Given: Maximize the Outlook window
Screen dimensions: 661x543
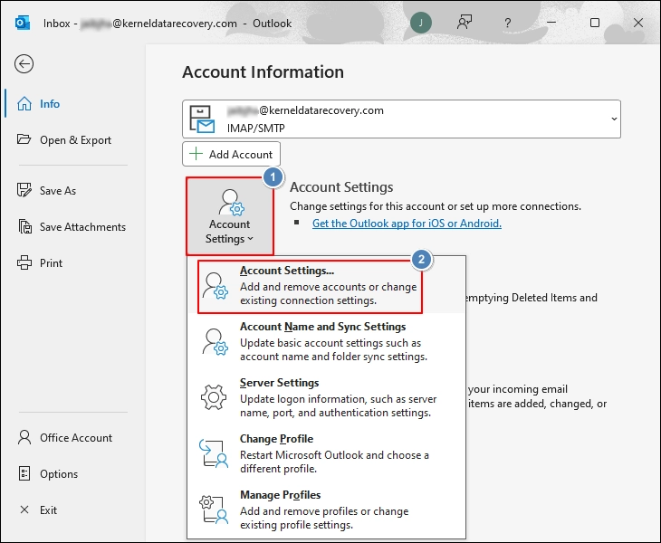Looking at the screenshot, I should [x=595, y=23].
